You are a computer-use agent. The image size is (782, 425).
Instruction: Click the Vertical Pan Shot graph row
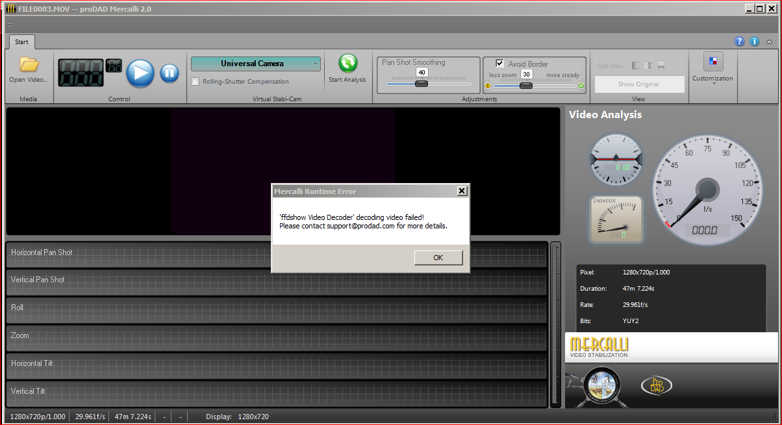(x=276, y=282)
